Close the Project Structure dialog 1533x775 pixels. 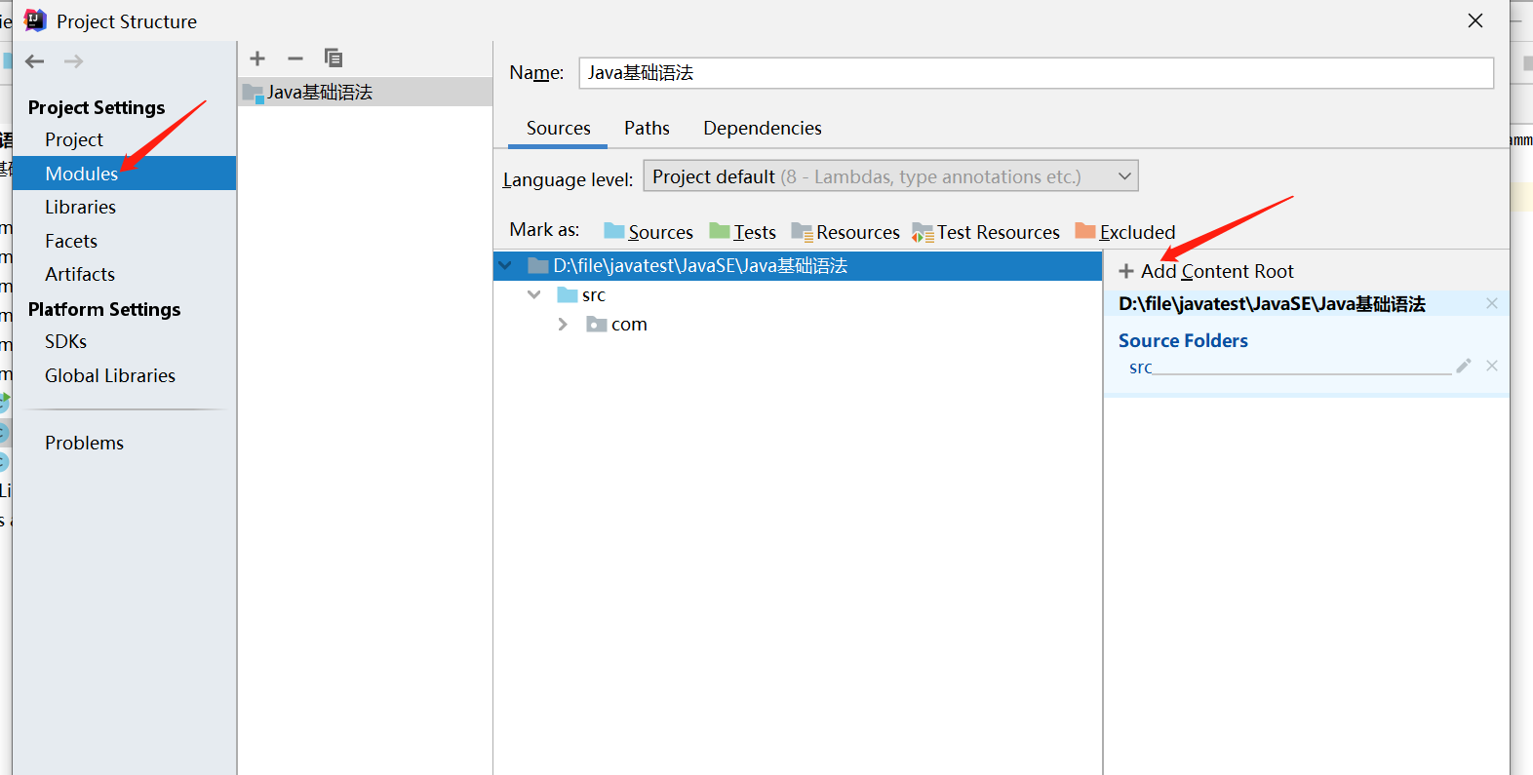[1475, 20]
